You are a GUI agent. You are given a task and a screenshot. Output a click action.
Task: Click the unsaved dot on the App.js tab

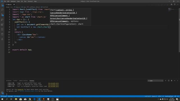pyautogui.click(x=14, y=4)
